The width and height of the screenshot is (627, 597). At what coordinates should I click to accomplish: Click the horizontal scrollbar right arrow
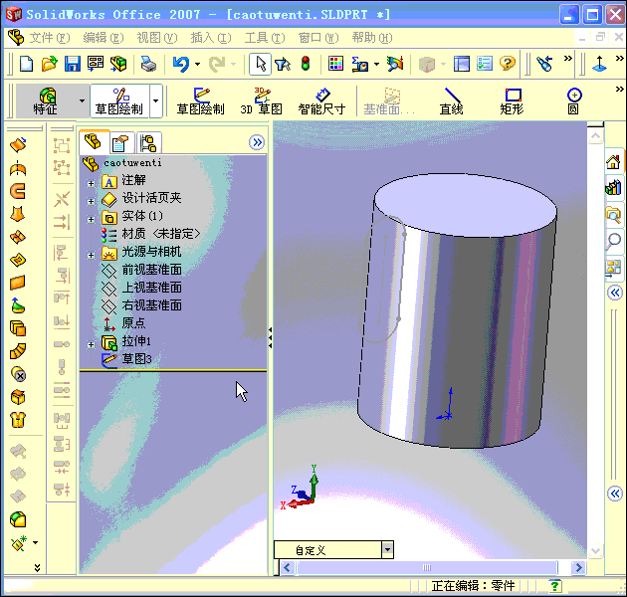tap(578, 567)
